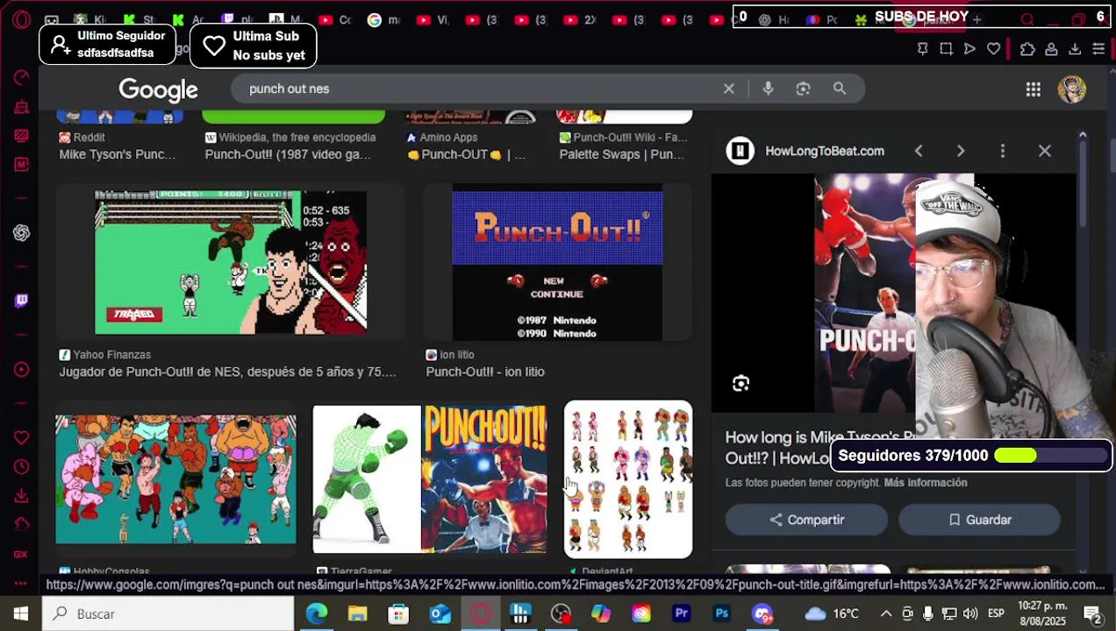This screenshot has height=631, width=1116.
Task: Search by image with Google Lens icon
Action: point(803,89)
